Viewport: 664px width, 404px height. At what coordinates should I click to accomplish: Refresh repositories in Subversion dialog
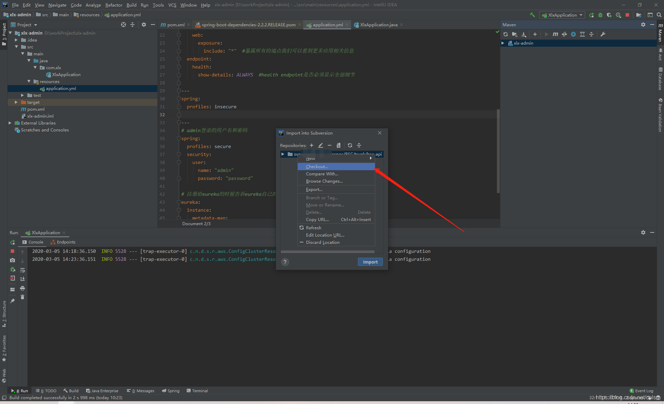(350, 145)
